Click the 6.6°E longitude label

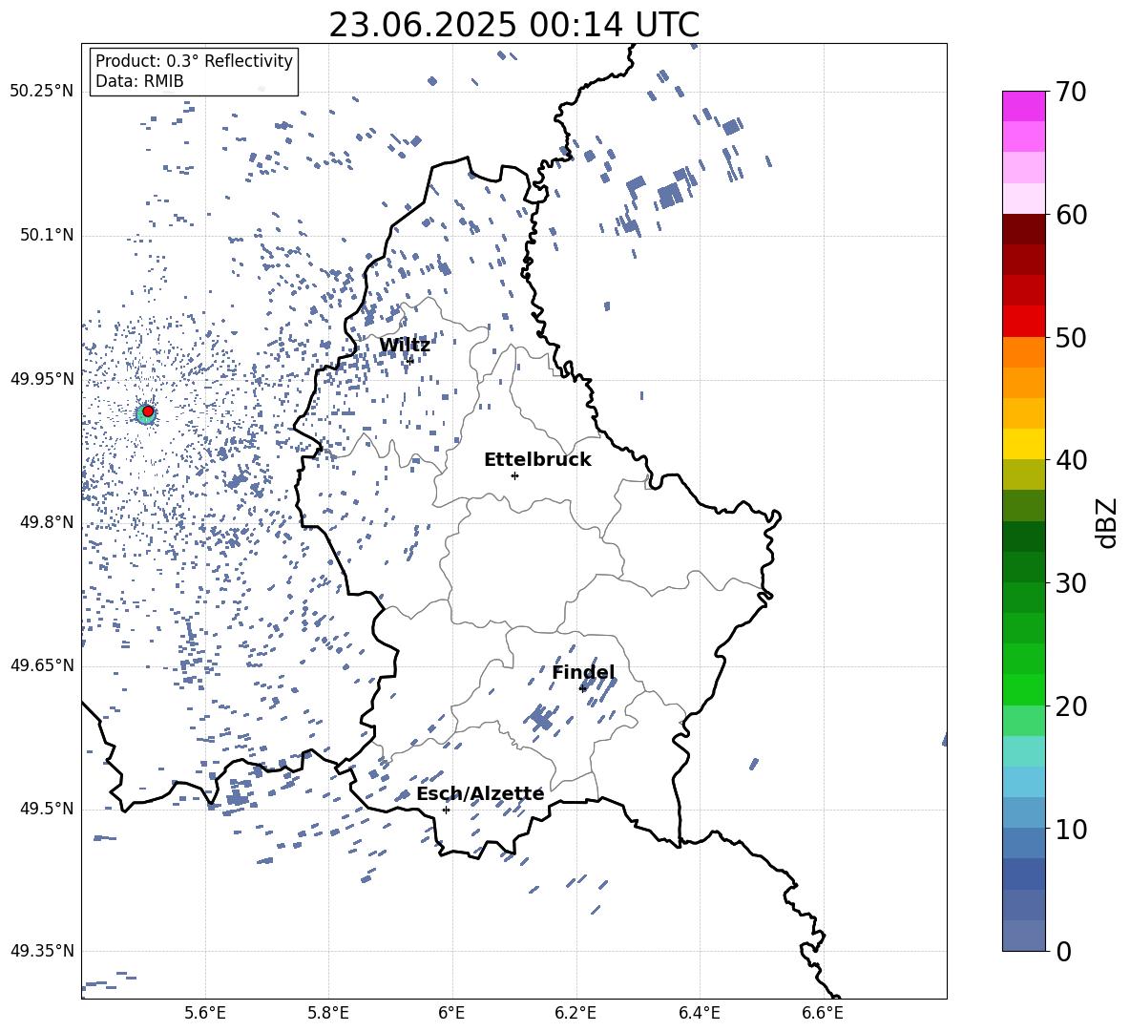coord(823,1013)
